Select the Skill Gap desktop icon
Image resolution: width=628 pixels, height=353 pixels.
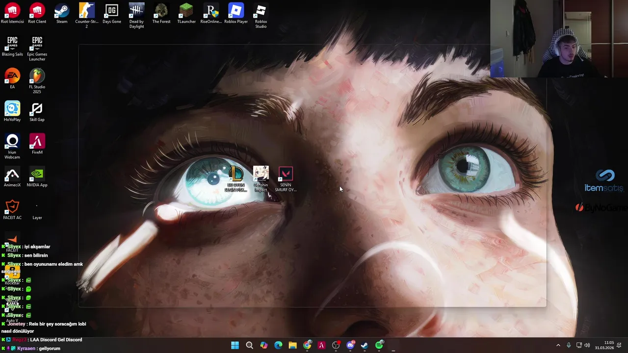pos(37,112)
